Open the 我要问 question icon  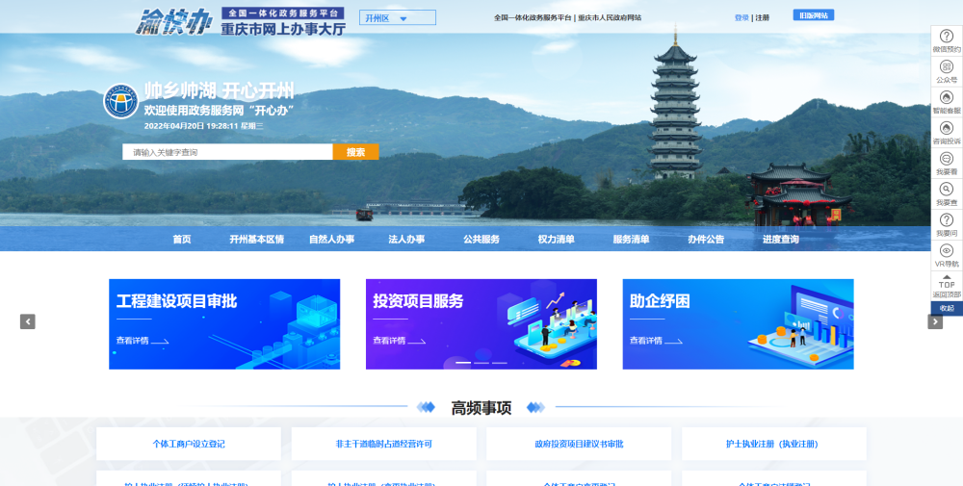click(946, 224)
